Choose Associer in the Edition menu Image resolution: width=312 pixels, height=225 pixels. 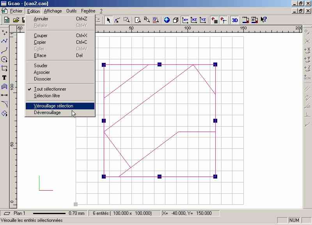pyautogui.click(x=60, y=72)
